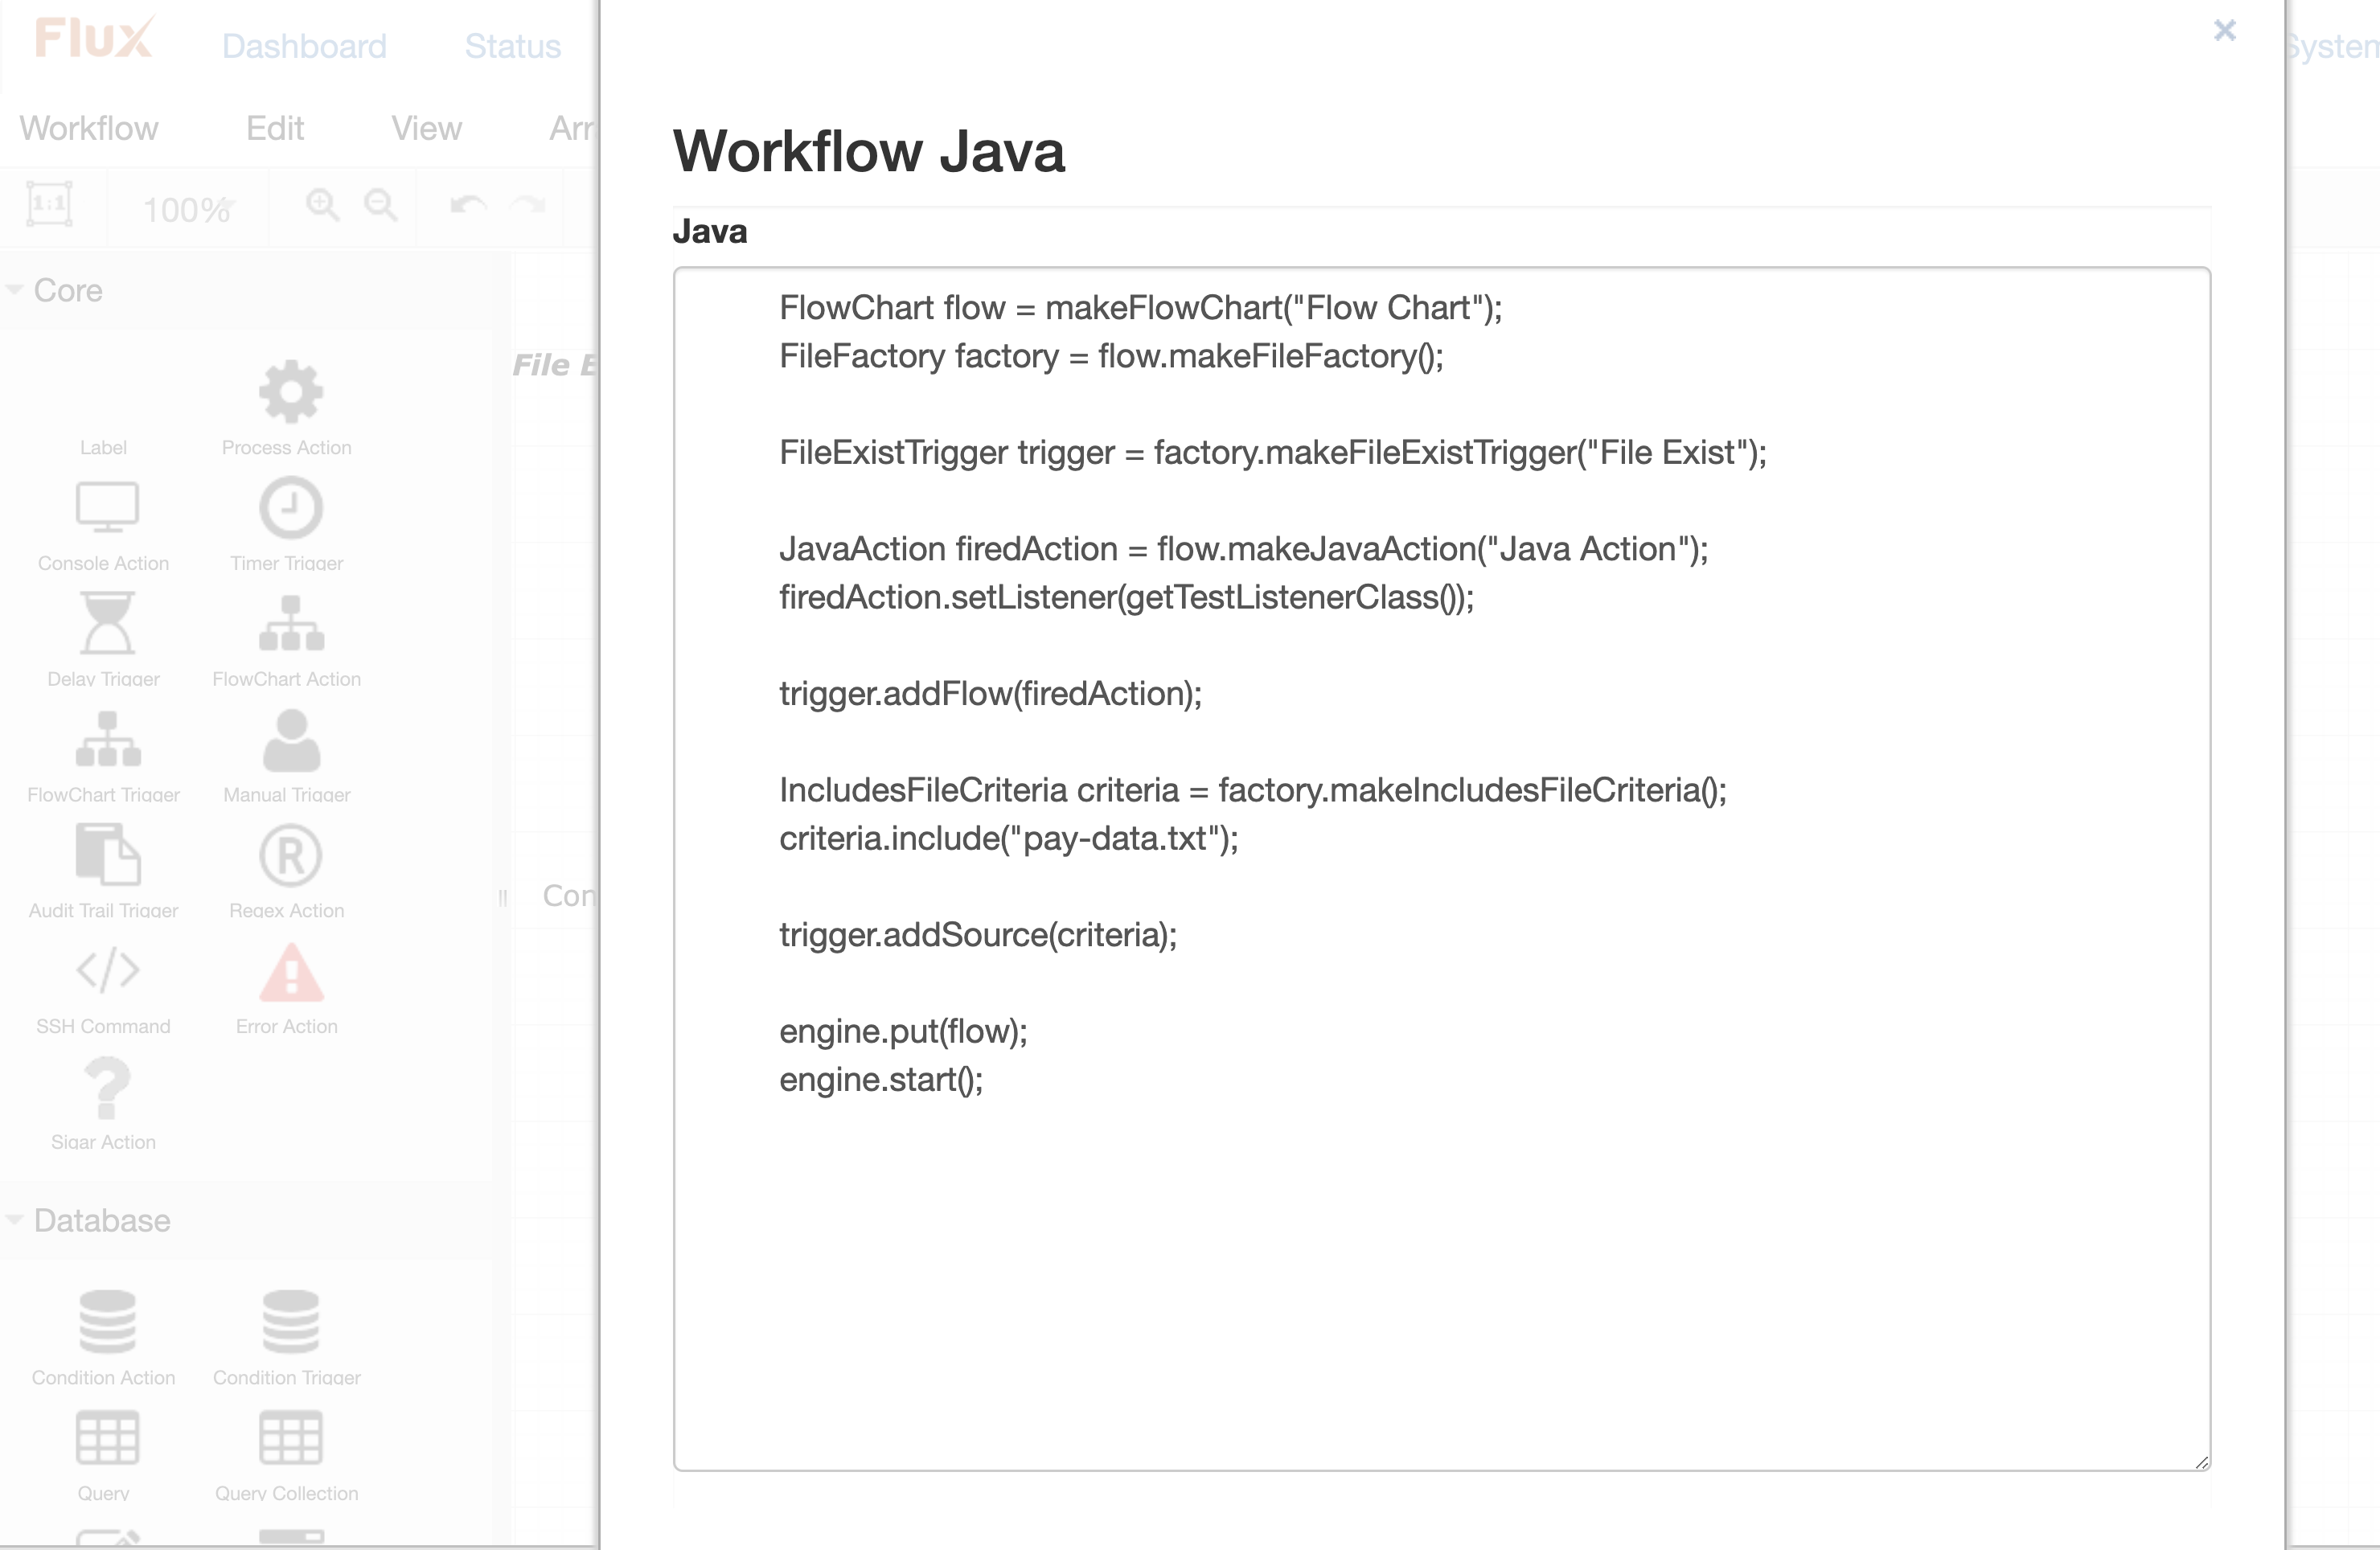Click the undo arrow icon
Screen dimensions: 2380x1550
tap(468, 205)
